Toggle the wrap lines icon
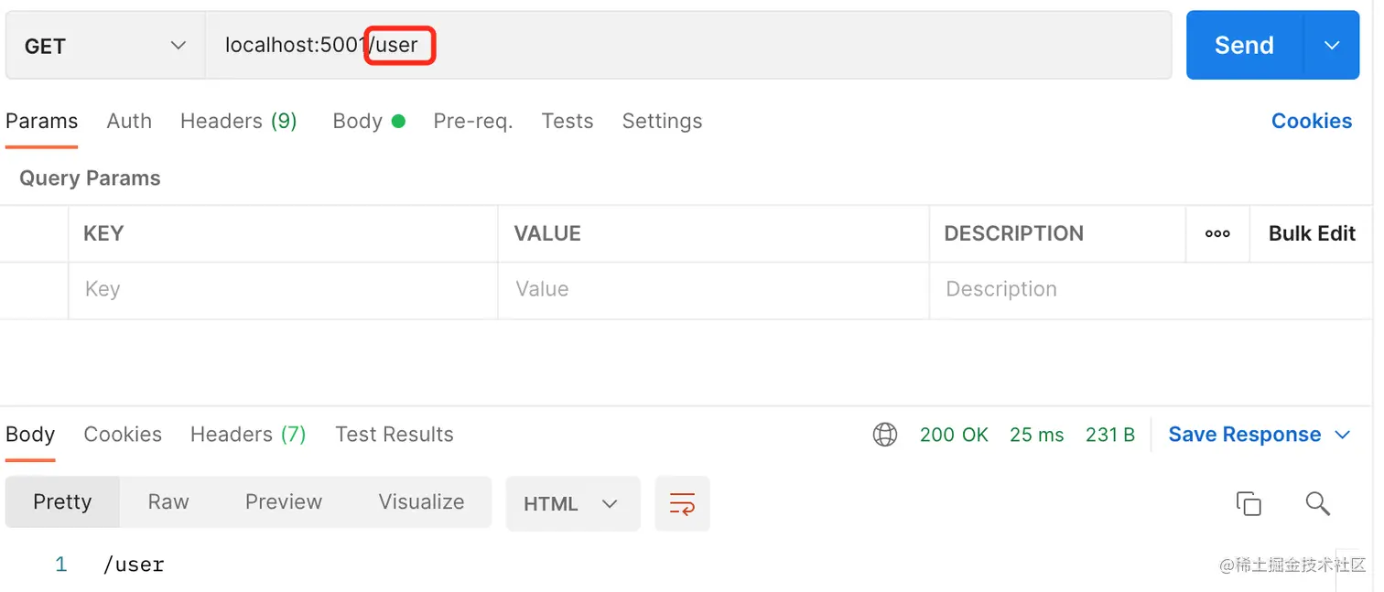This screenshot has width=1384, height=592. (682, 503)
